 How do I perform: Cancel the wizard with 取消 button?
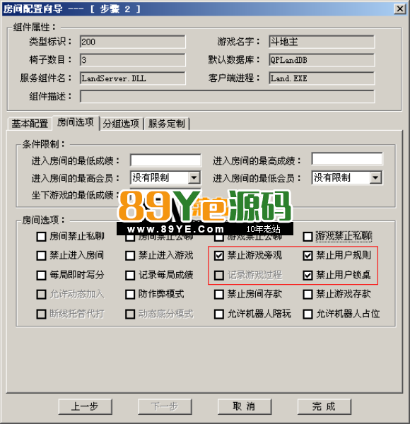[245, 406]
